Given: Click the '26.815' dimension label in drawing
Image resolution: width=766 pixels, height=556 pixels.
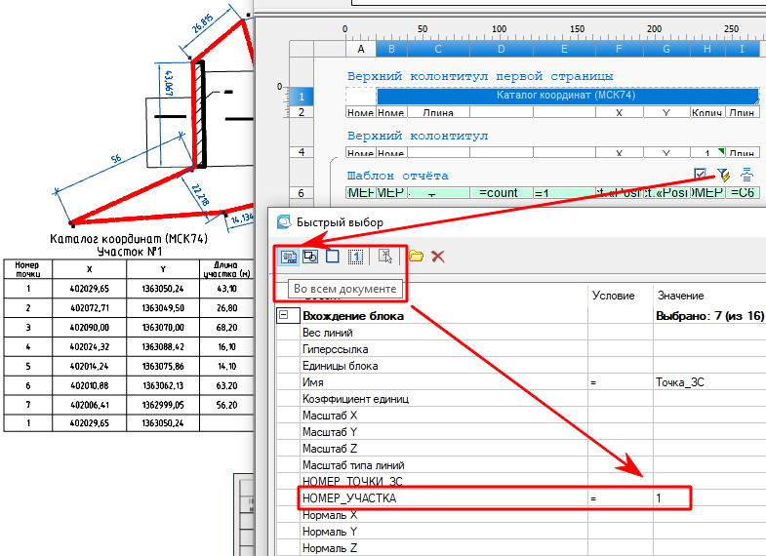Looking at the screenshot, I should [x=202, y=23].
